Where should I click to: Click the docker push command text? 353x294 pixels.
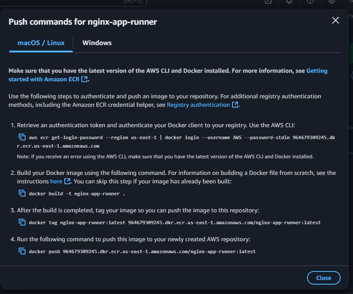[142, 251]
